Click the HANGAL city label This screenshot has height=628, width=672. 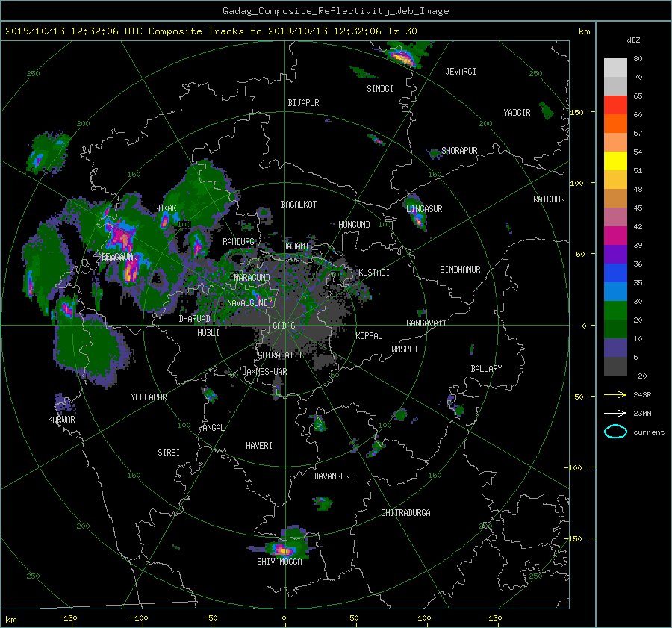coord(211,428)
